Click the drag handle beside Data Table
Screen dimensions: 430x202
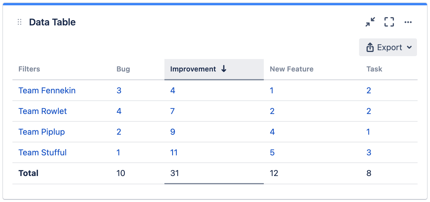(20, 22)
